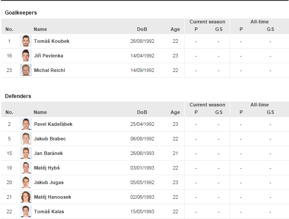Click Tomáš Koubek's player photo
Image resolution: width=289 pixels, height=219 pixels.
[26, 41]
